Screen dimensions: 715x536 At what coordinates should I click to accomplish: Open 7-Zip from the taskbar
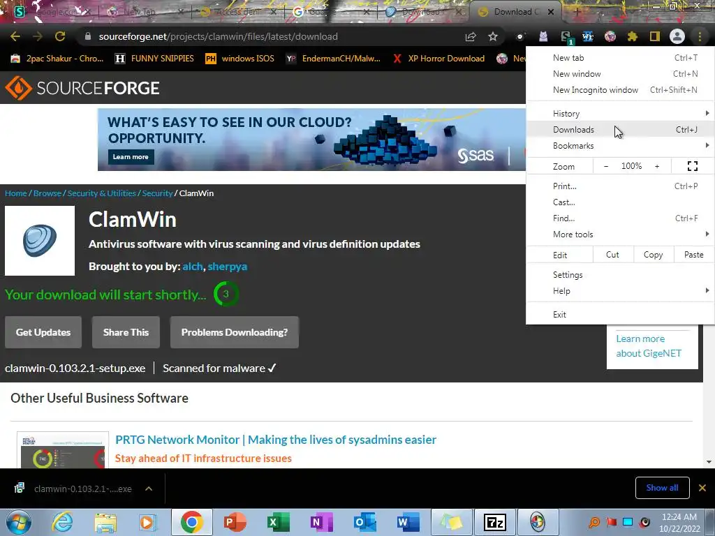pyautogui.click(x=495, y=522)
